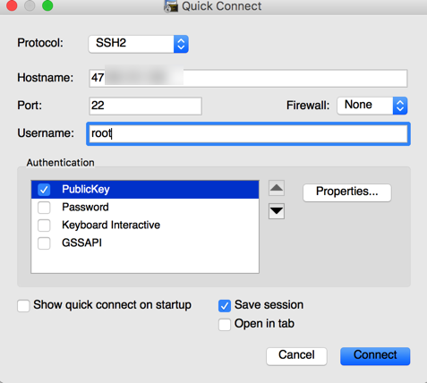Cancel the Quick Connect dialog

click(x=296, y=356)
